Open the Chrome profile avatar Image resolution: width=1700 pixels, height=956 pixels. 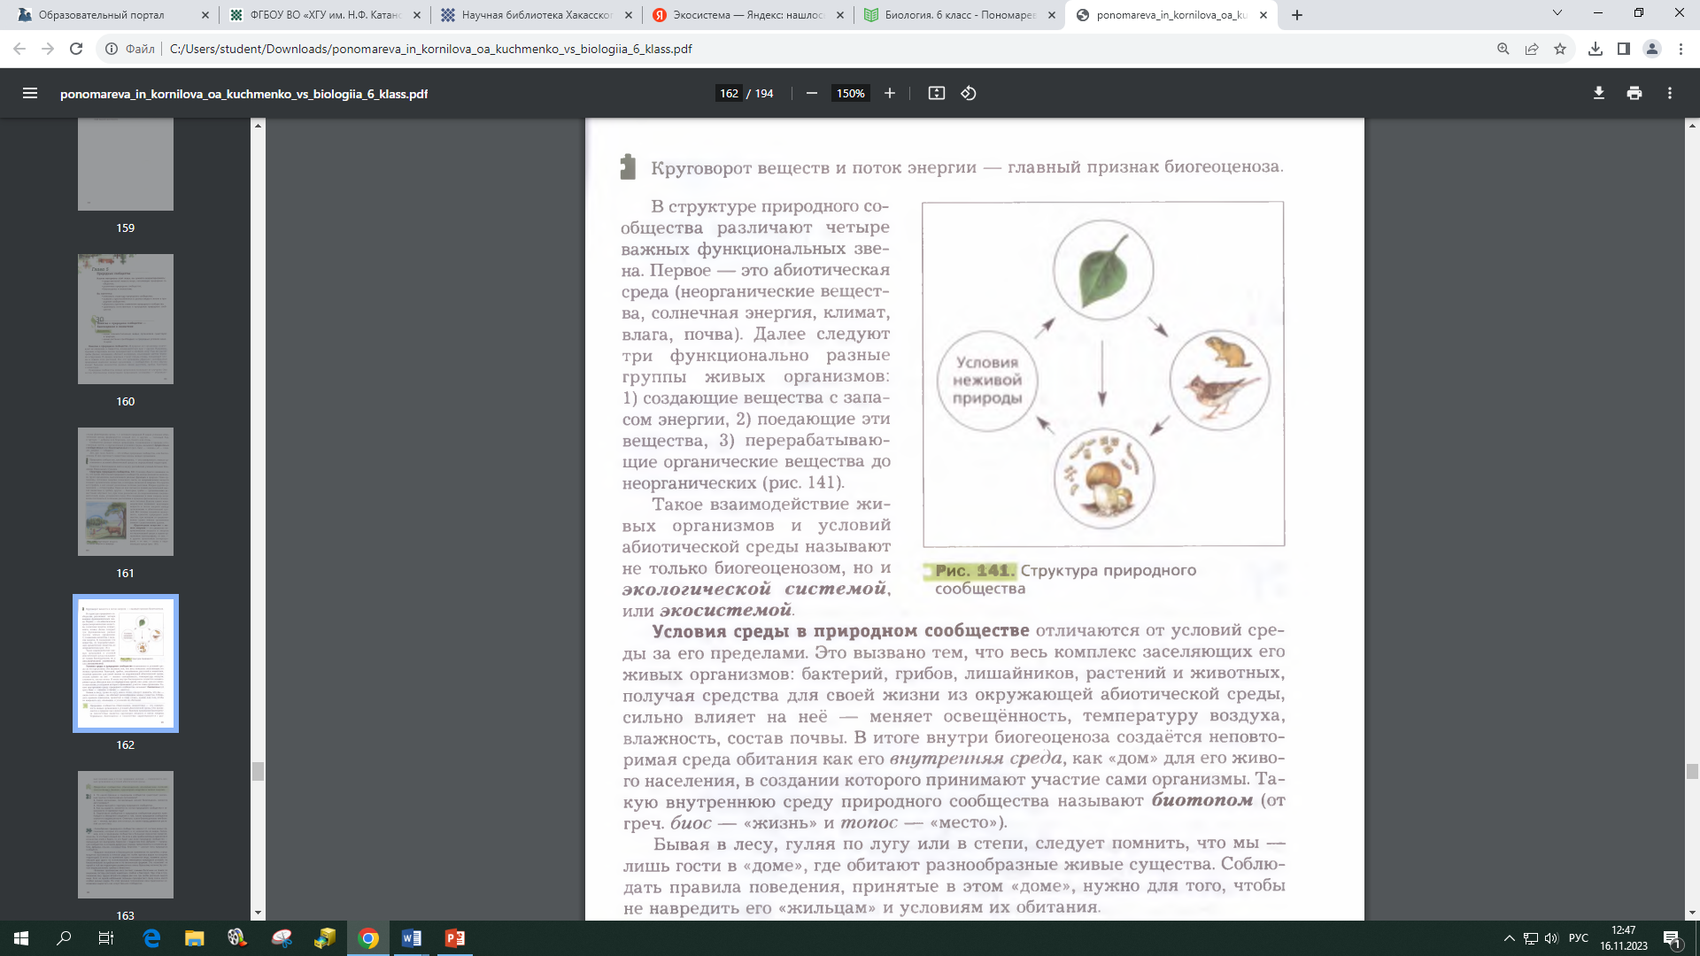click(x=1652, y=49)
